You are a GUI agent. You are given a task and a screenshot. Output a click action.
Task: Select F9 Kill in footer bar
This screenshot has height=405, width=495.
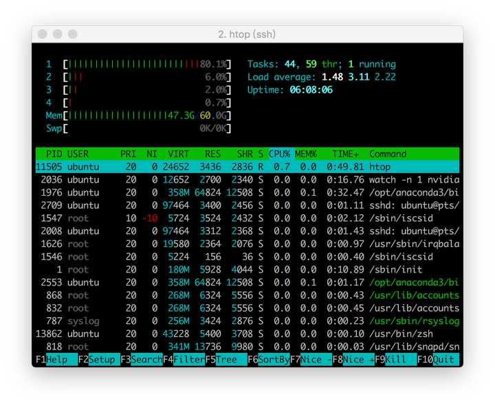pos(396,359)
